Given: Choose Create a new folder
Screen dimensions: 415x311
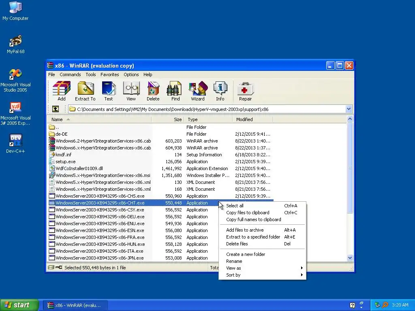Looking at the screenshot, I should click(x=262, y=254).
